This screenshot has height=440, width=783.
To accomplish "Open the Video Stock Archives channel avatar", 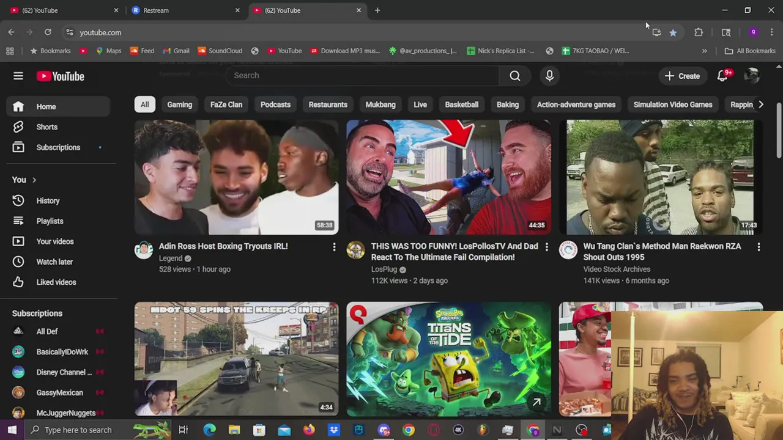I will (568, 250).
